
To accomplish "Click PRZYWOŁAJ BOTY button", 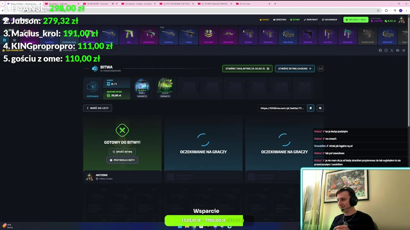I will pyautogui.click(x=122, y=160).
